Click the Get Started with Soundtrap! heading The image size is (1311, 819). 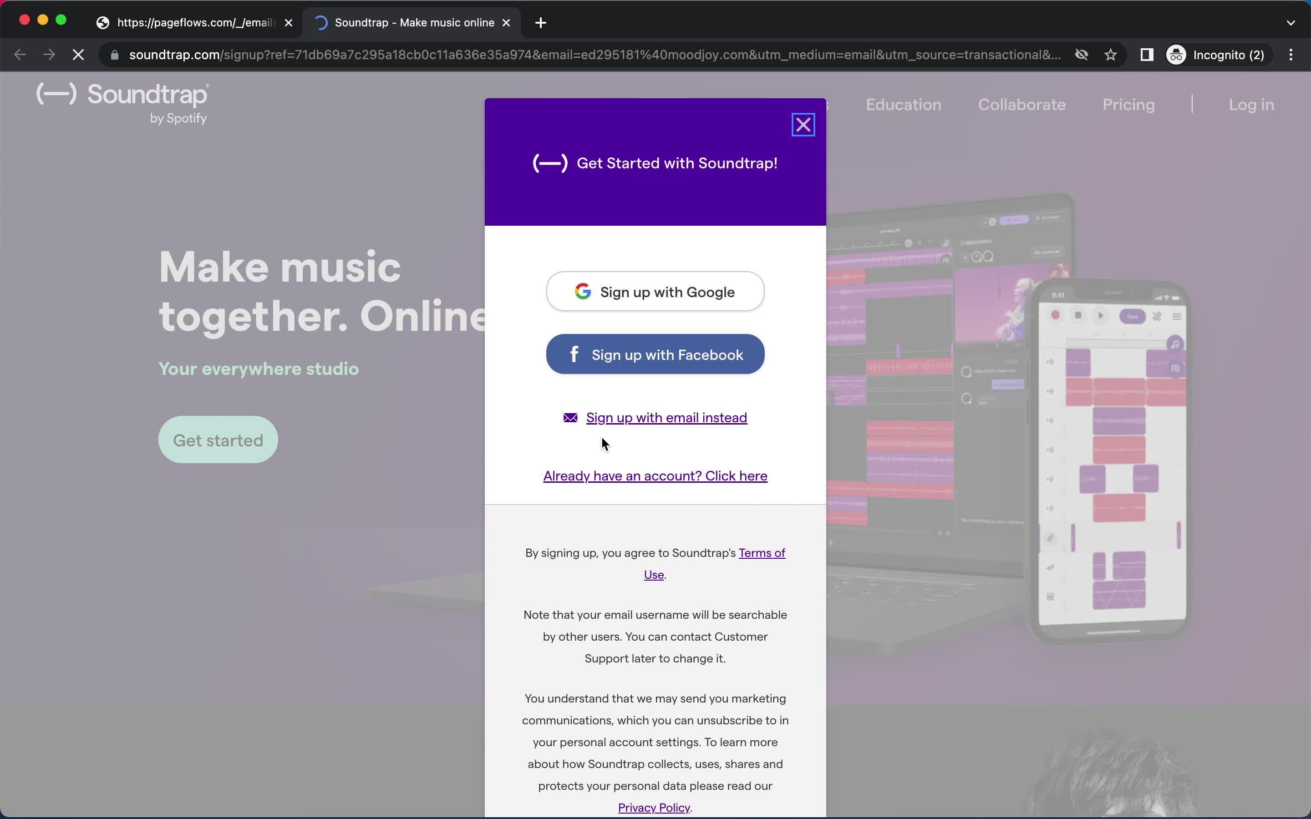[676, 163]
